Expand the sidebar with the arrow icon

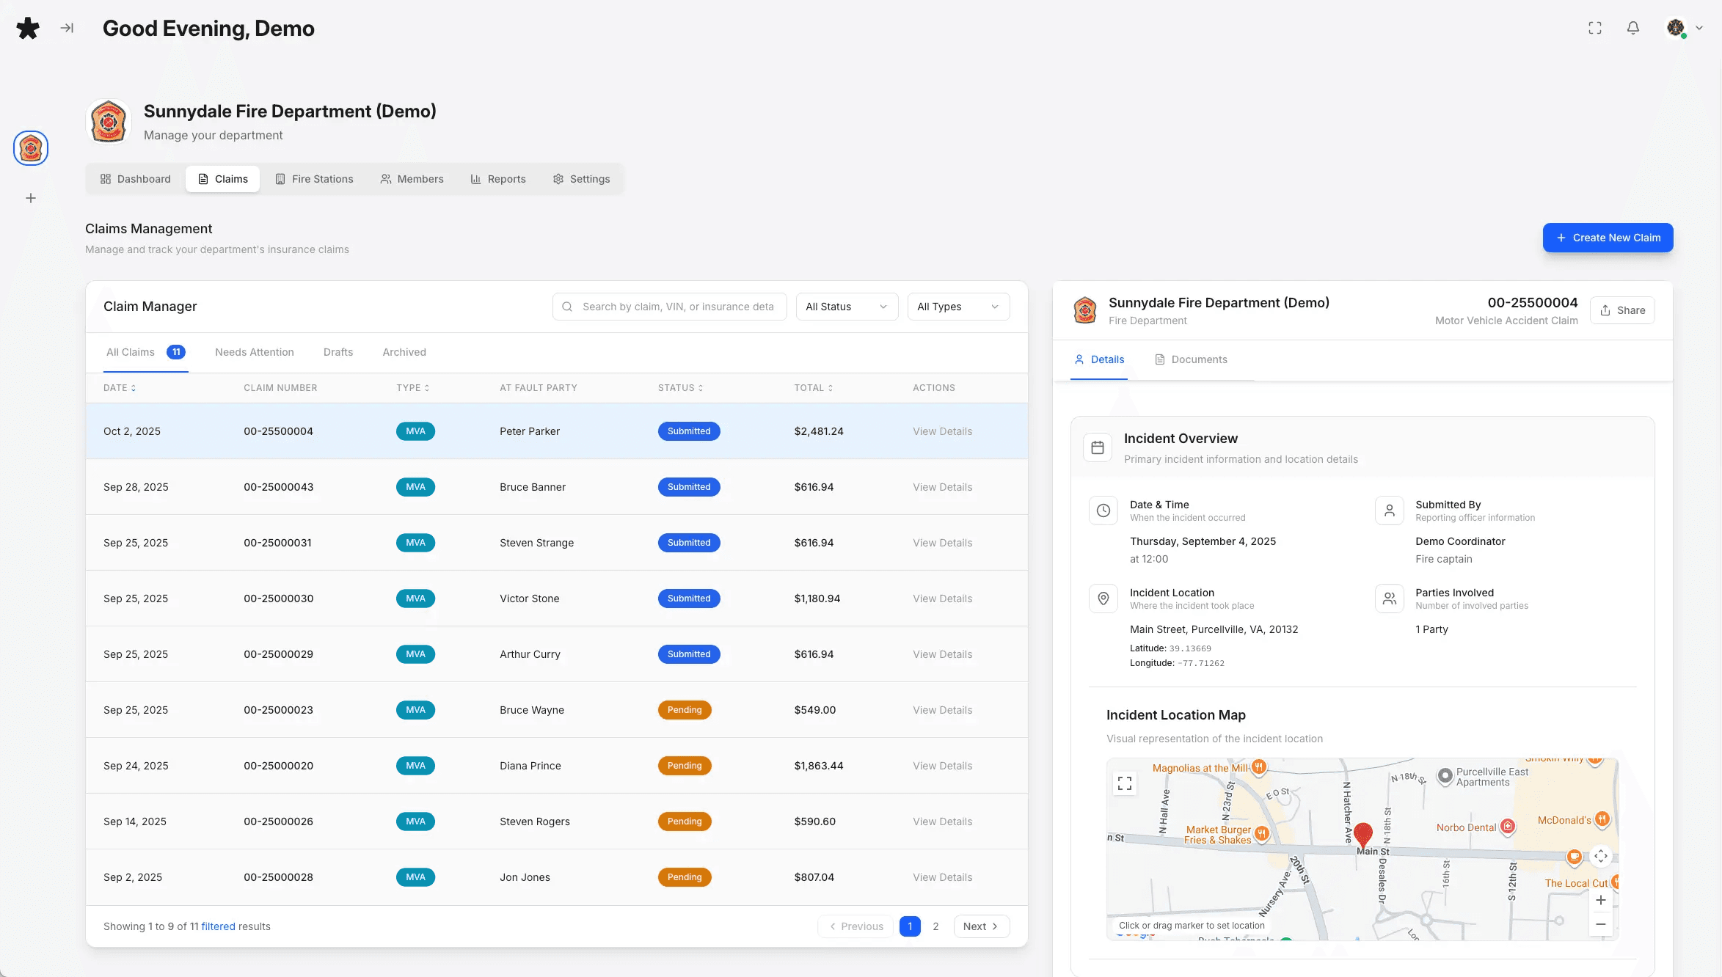(x=67, y=28)
